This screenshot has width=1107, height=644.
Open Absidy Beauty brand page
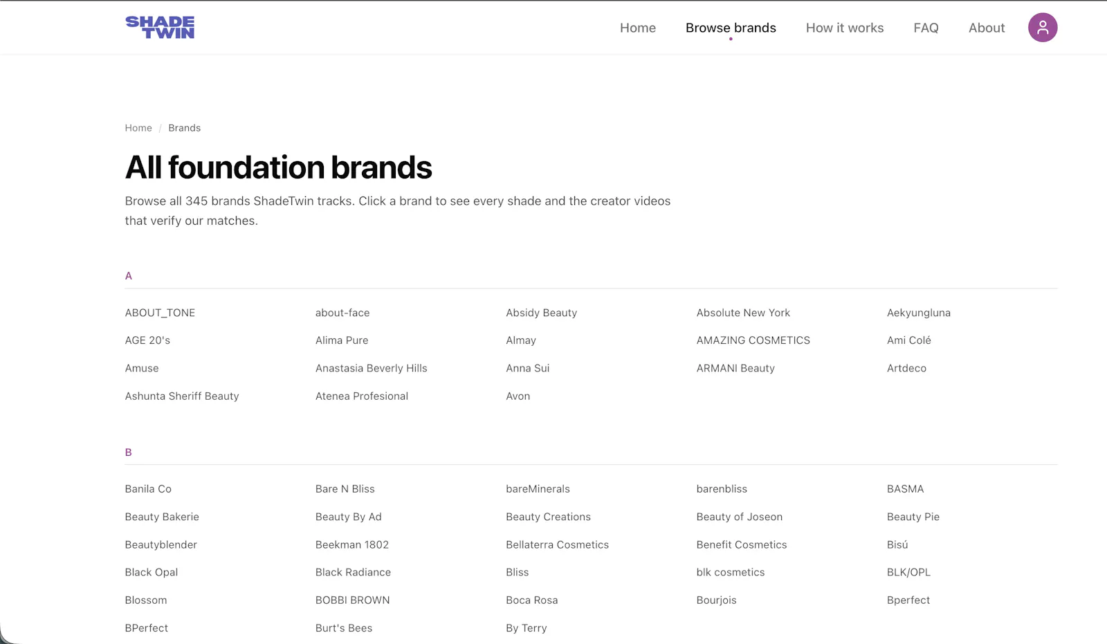pyautogui.click(x=541, y=313)
